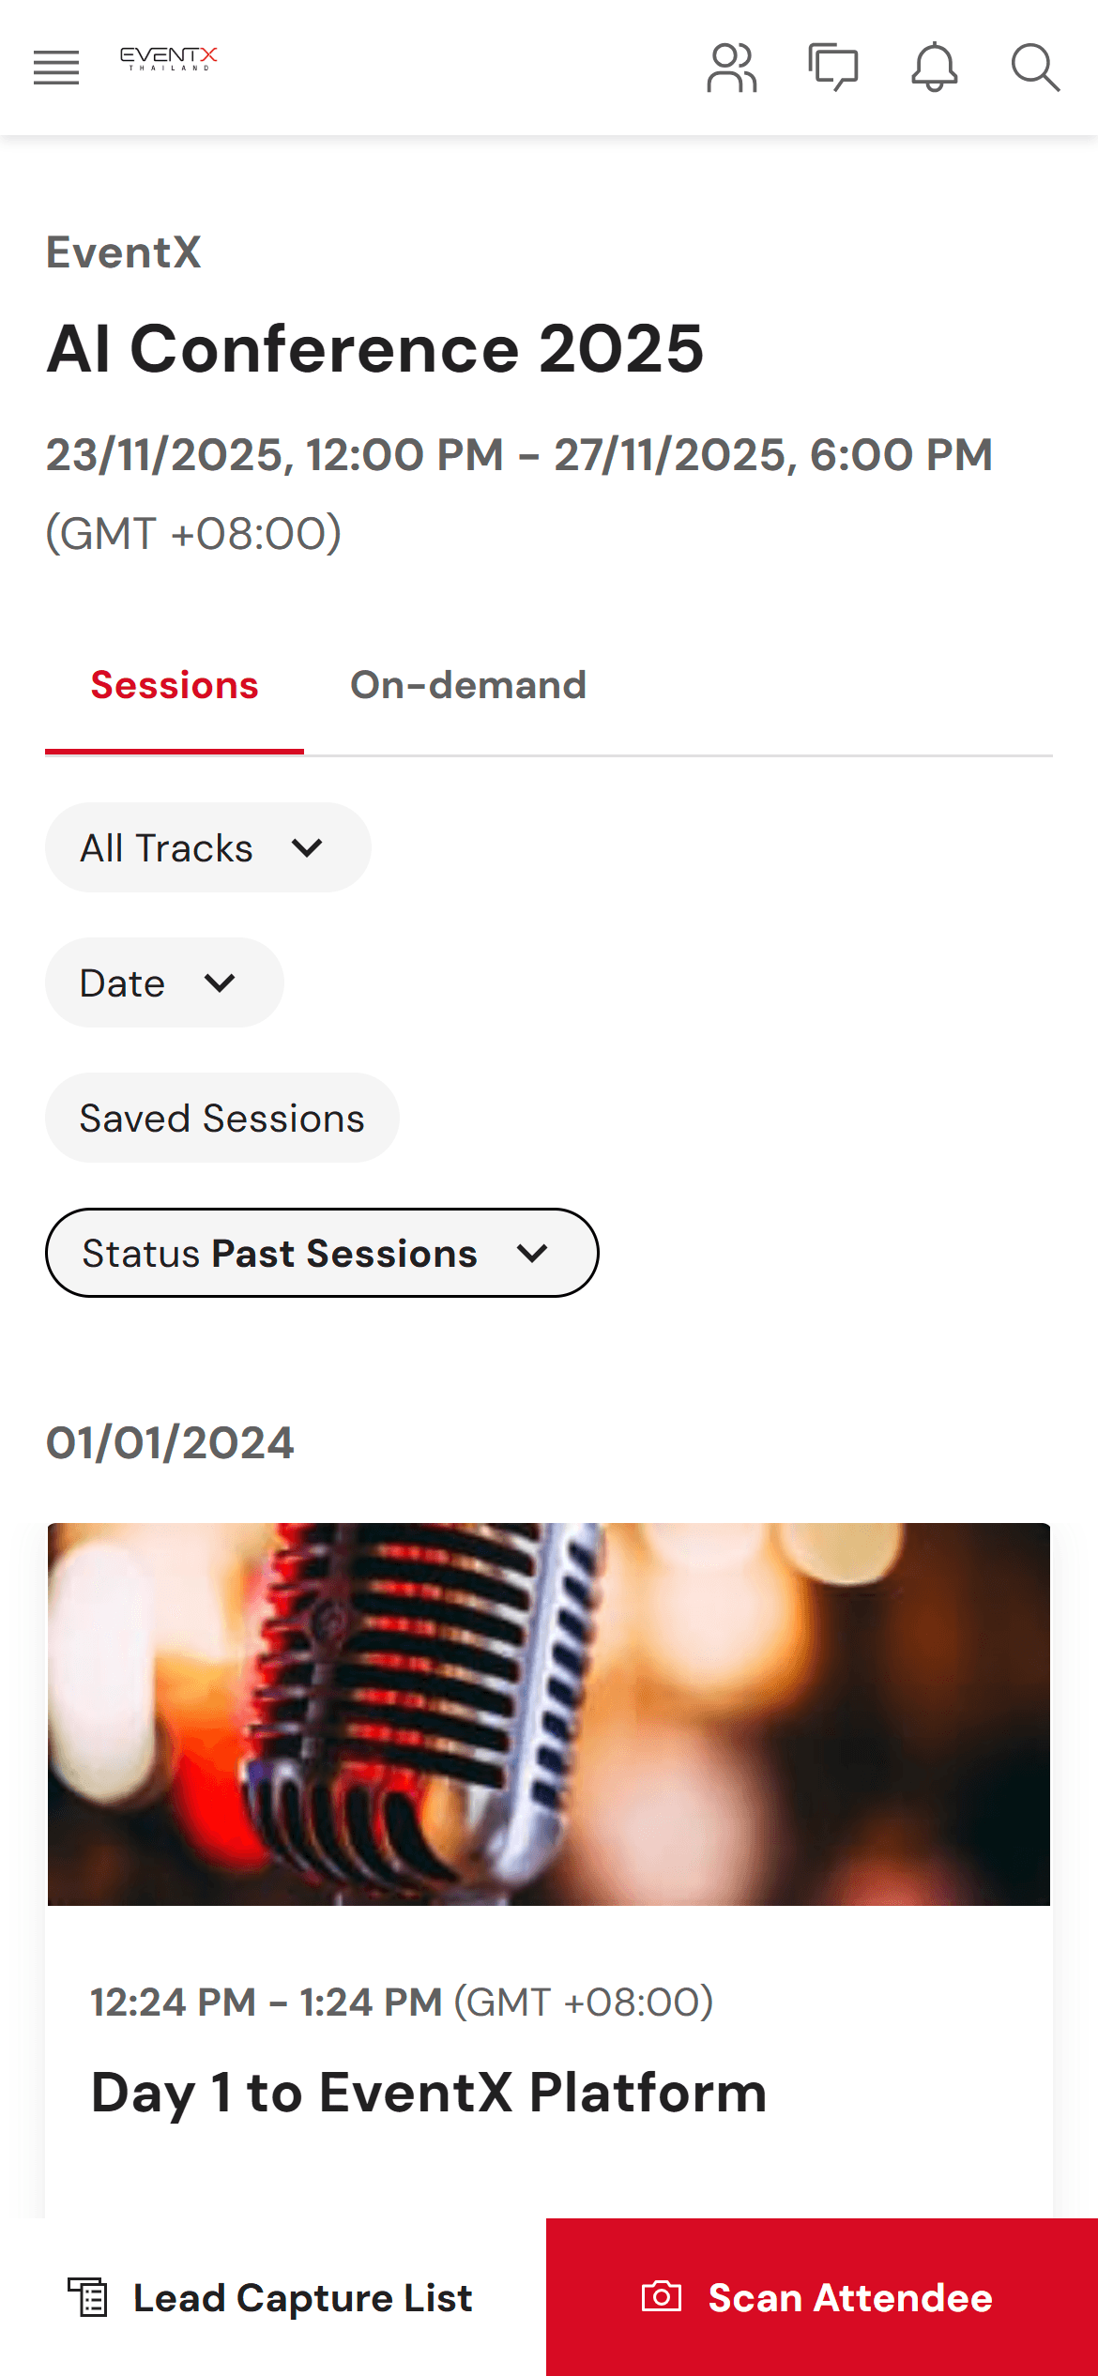Open notifications via the bell icon
This screenshot has height=2376, width=1098.
pos(935,68)
